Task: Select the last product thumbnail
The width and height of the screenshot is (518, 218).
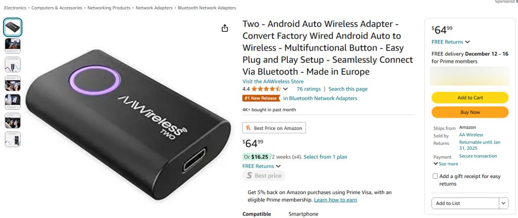Action: [x=13, y=139]
